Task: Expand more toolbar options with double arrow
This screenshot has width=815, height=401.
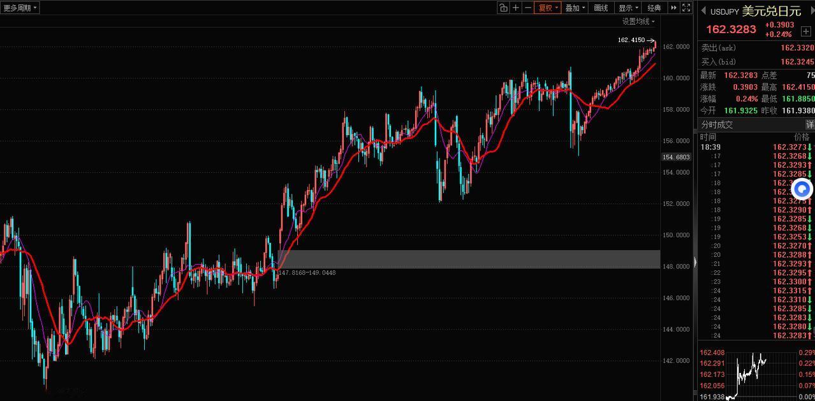Action: [x=673, y=8]
